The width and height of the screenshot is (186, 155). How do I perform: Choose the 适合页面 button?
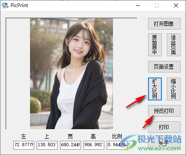pyautogui.click(x=173, y=45)
